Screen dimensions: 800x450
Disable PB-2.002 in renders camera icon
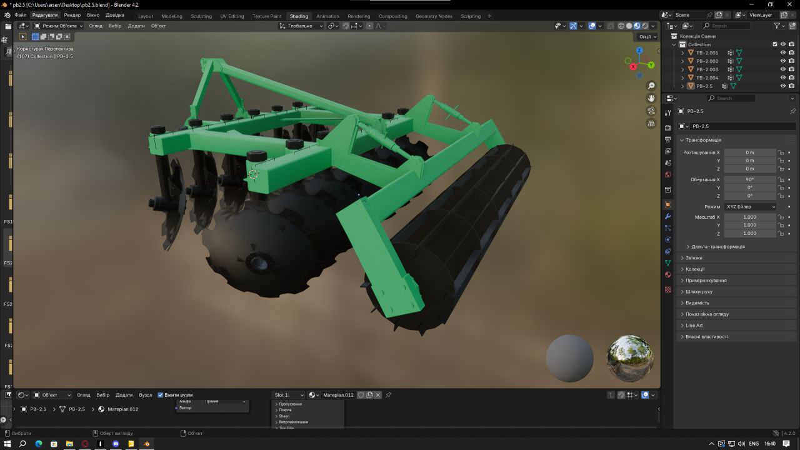click(x=791, y=61)
